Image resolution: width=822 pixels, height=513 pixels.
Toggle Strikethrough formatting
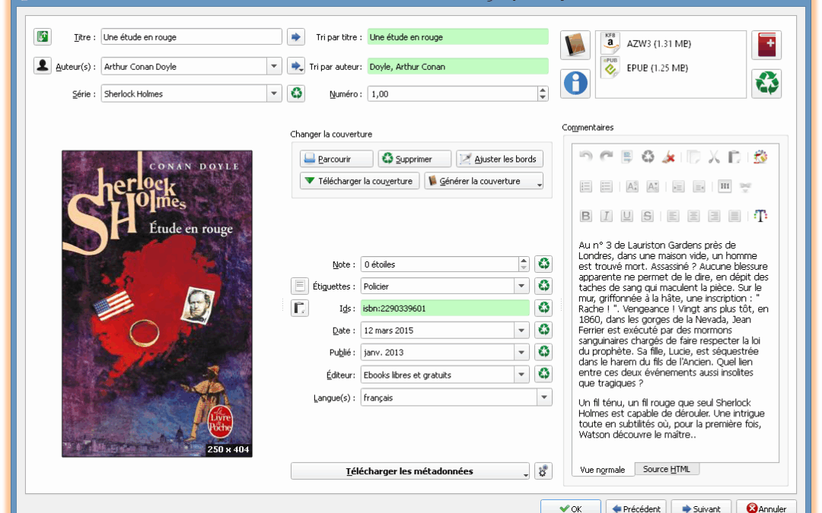click(648, 216)
